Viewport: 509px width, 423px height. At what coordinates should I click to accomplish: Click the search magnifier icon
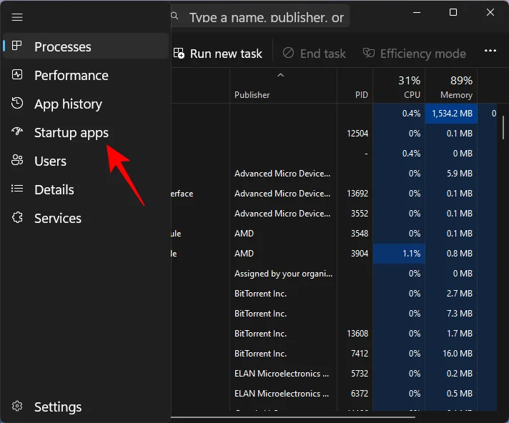click(174, 16)
